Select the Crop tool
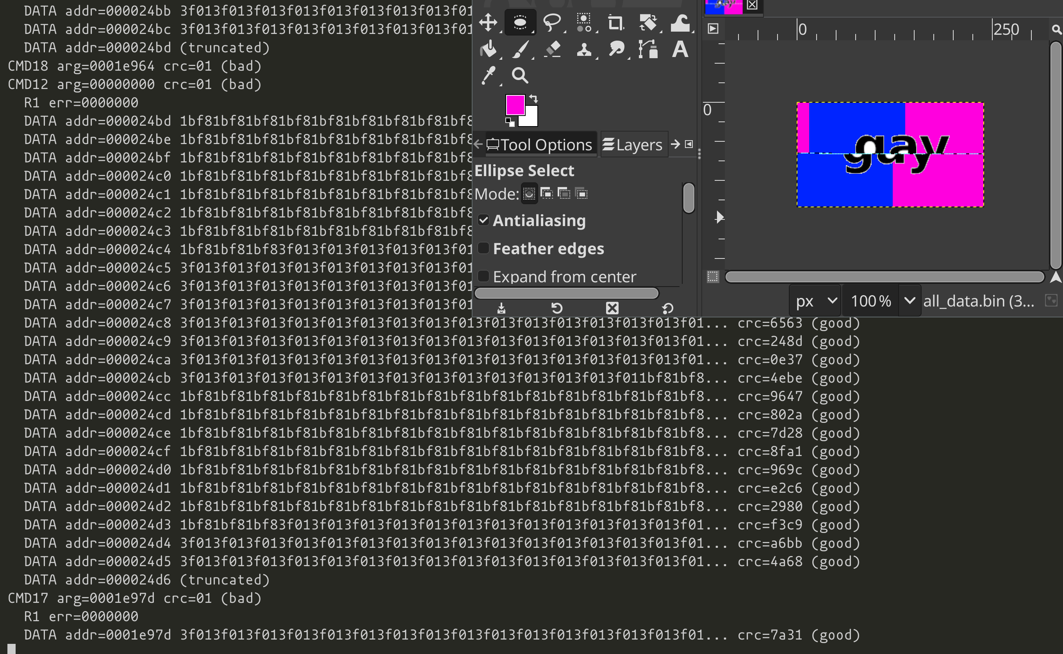Image resolution: width=1063 pixels, height=654 pixels. [615, 23]
